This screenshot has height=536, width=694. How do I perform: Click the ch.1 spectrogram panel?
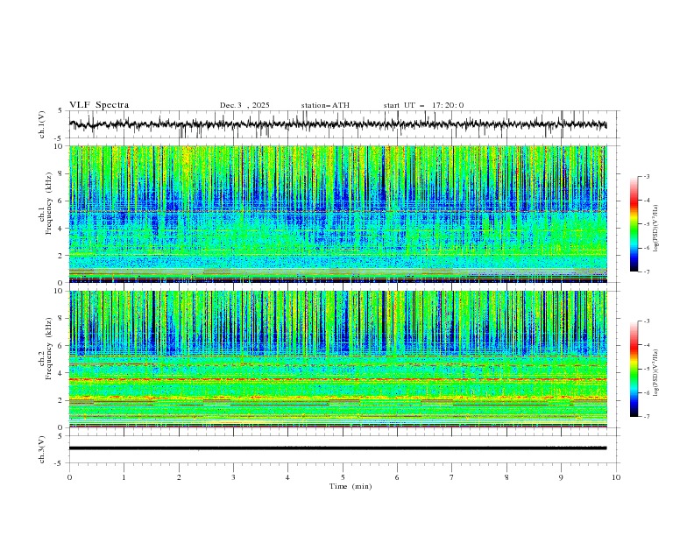click(337, 214)
